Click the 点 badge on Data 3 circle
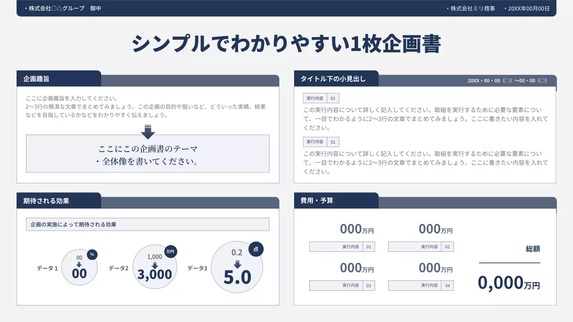Viewport: 573px width, 322px height. click(256, 249)
